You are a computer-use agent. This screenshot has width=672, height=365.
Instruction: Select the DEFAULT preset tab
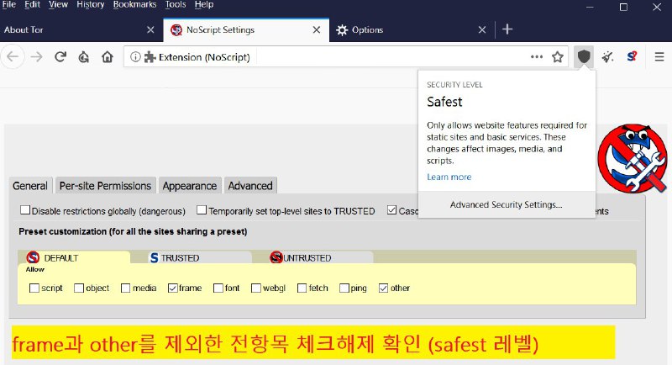[x=74, y=257]
